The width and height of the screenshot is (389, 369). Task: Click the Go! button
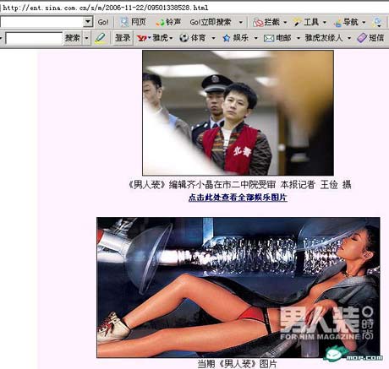[103, 22]
